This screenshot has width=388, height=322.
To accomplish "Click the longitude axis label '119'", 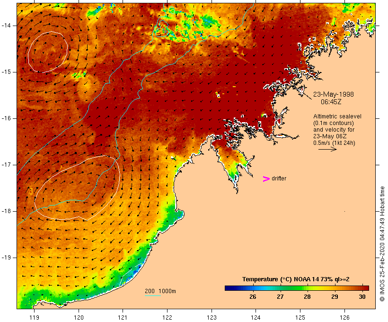I will pos(34,317).
